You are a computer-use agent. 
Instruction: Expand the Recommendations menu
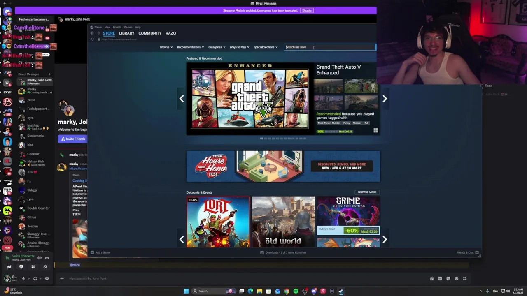(x=190, y=47)
